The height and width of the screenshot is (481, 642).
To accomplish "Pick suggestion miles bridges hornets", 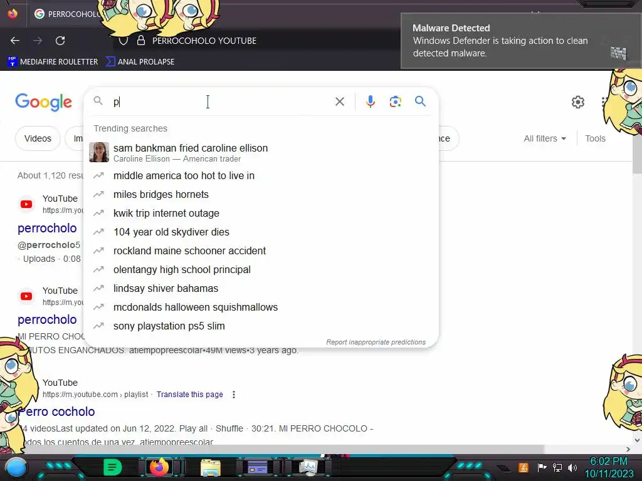I will [x=261, y=194].
